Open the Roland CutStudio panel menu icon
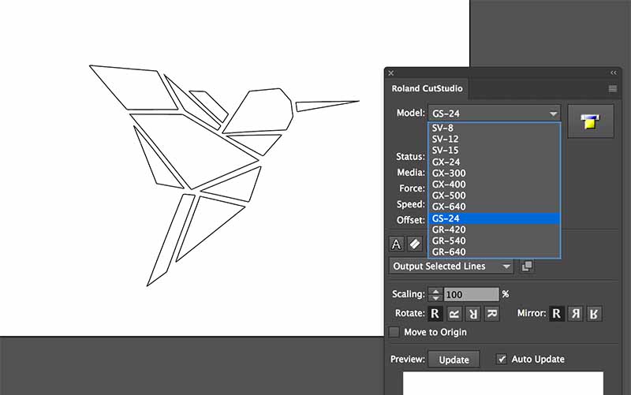The width and height of the screenshot is (631, 395). (x=613, y=88)
